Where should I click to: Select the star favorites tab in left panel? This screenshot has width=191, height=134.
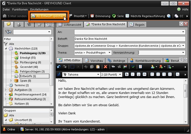39,25
